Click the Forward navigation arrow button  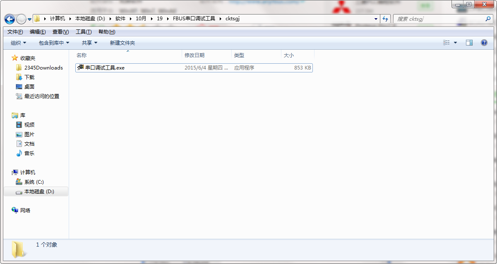[21, 19]
